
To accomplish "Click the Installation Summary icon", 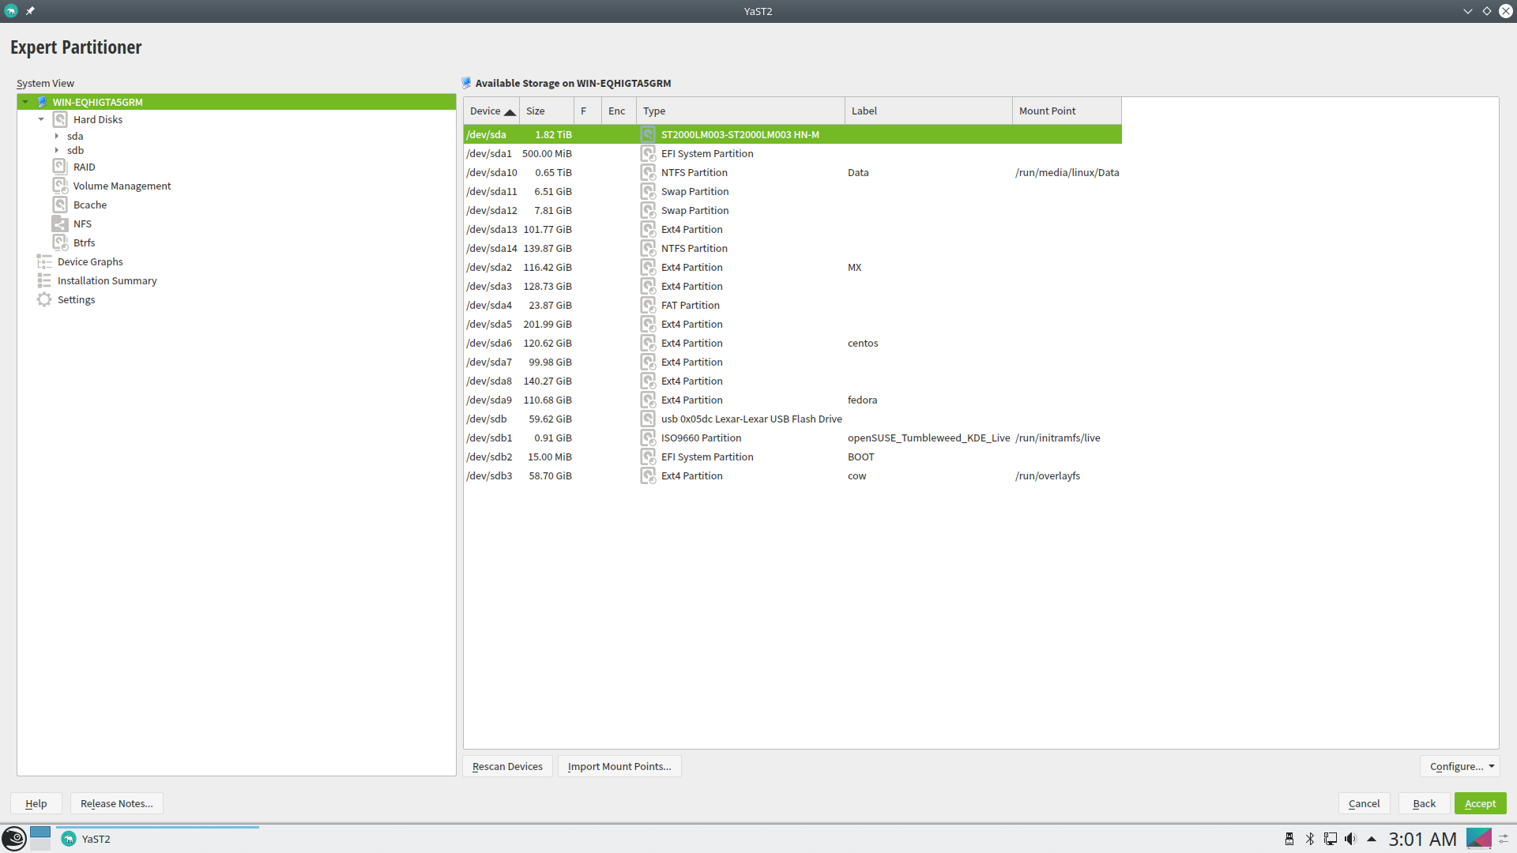I will click(x=44, y=280).
